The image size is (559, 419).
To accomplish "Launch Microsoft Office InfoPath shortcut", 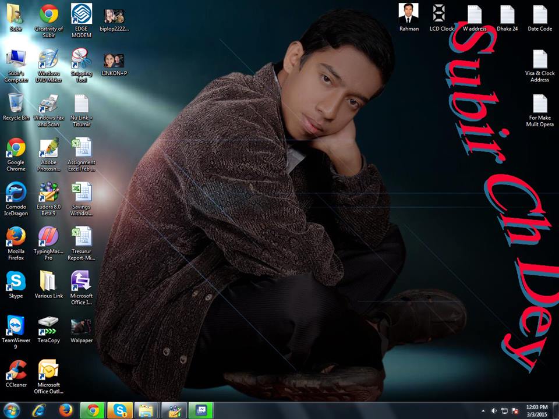I will [82, 289].
